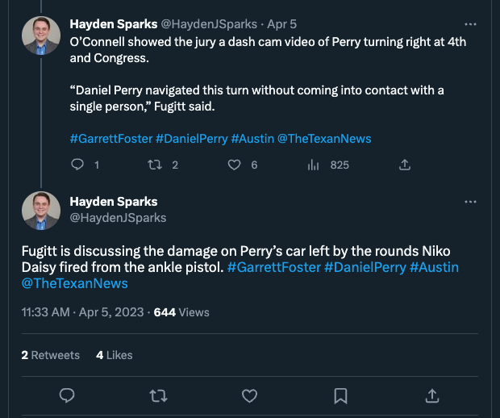500x418 pixels.
Task: Show the list of 4 Likes
Action: [115, 355]
